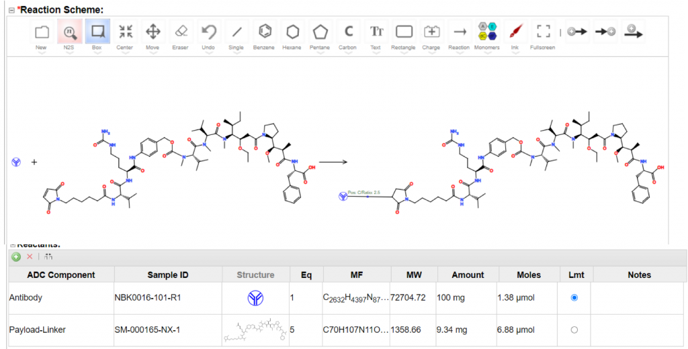The width and height of the screenshot is (688, 349).
Task: Select the Benzene ring tool
Action: (x=265, y=32)
